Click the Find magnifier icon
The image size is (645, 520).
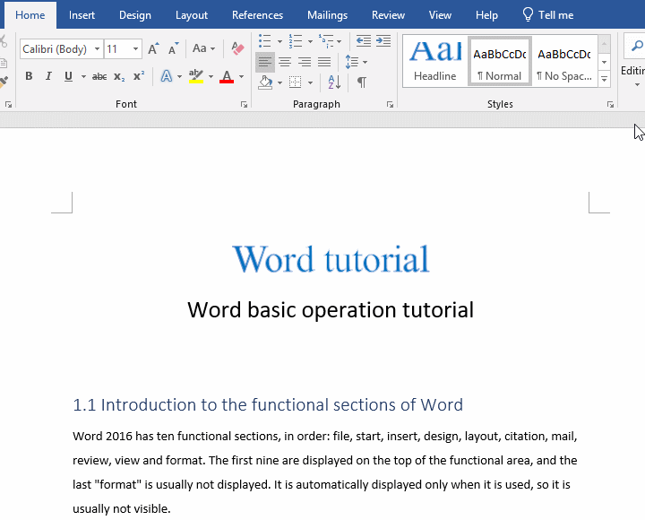tap(637, 46)
